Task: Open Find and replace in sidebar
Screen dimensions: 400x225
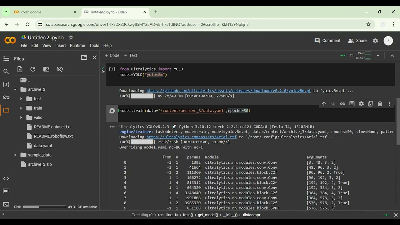Action: pos(6,72)
